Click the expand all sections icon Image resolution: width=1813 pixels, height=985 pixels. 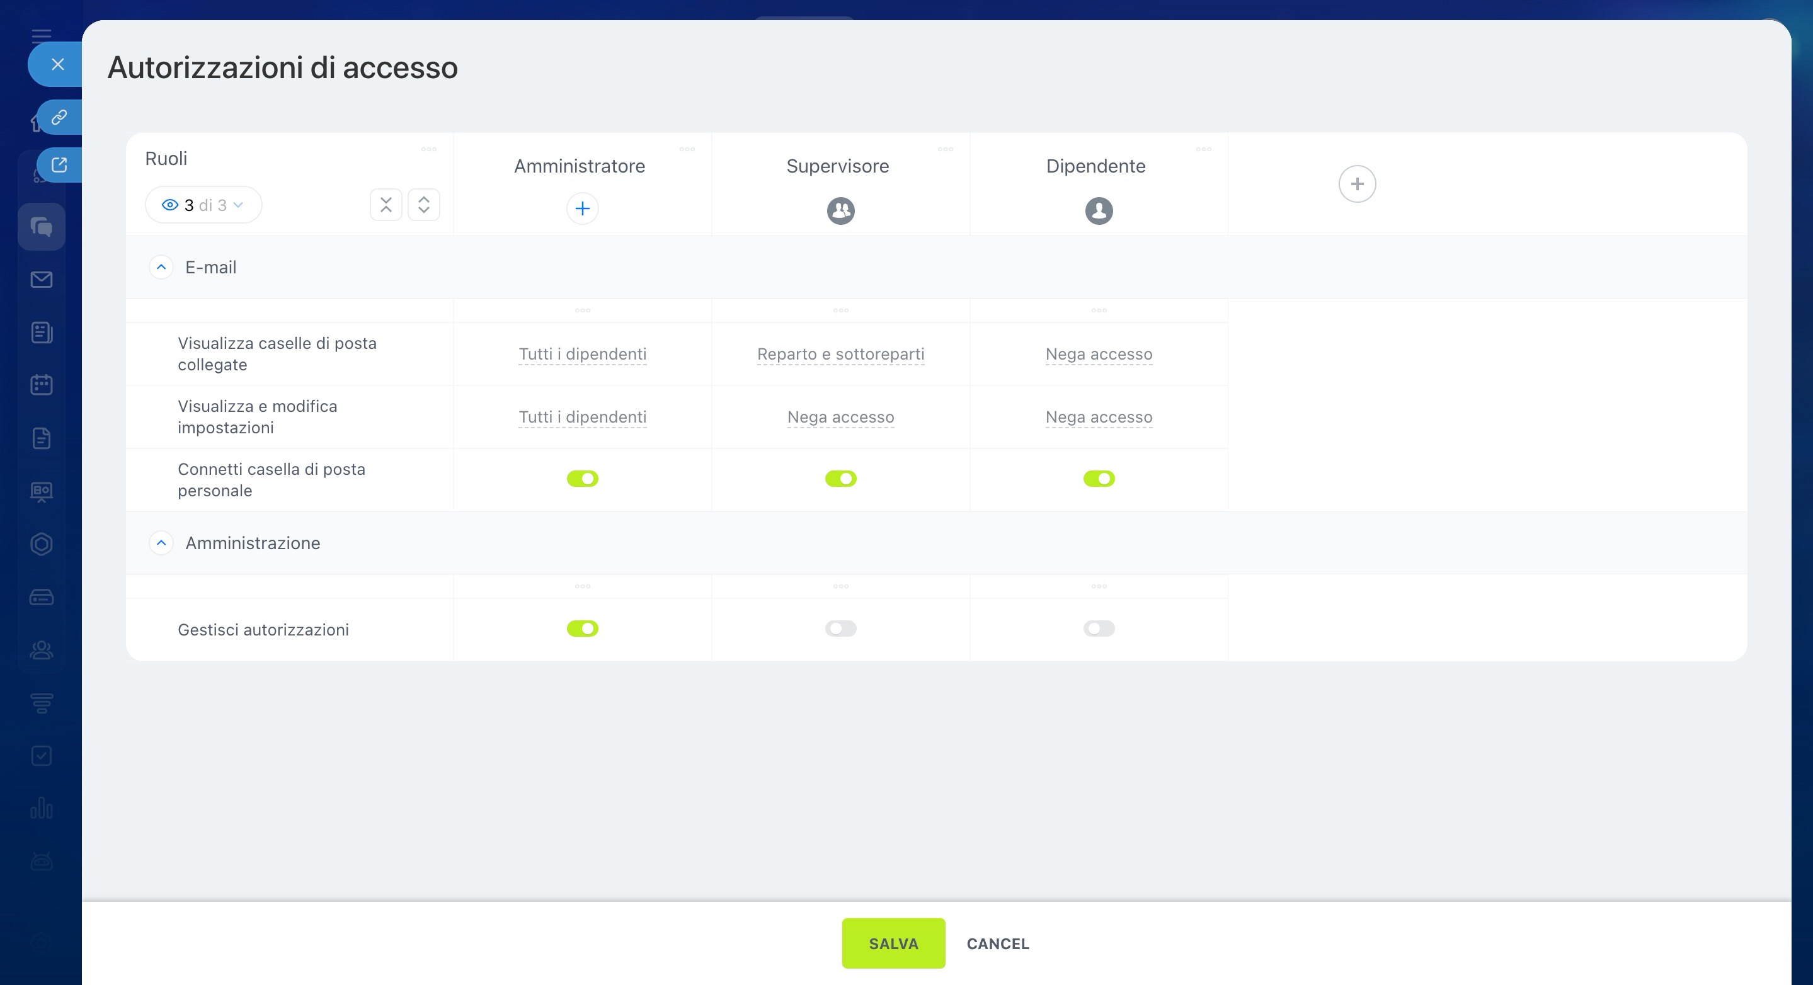pos(424,205)
